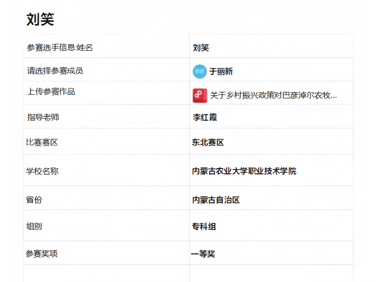
Task: Open the attached file 关于乡村振兴政策对巴彦淖尔农牧
Action: click(x=273, y=95)
